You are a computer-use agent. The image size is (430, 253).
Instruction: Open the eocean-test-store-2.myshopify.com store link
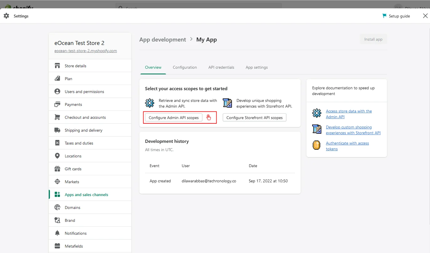click(x=86, y=51)
